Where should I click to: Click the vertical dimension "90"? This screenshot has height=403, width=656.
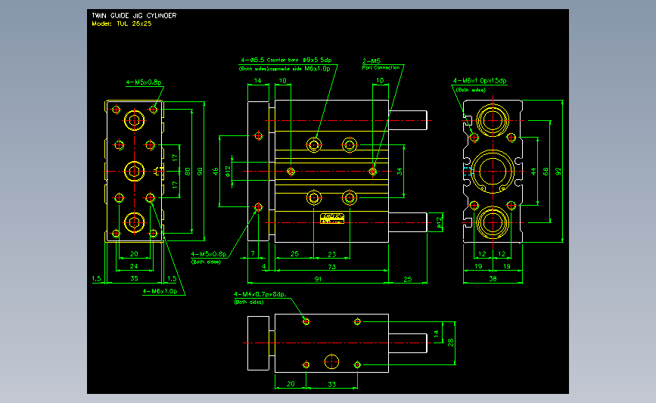pos(200,172)
